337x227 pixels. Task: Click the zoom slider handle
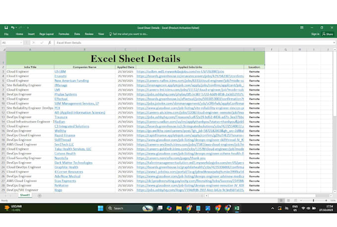tap(313, 200)
